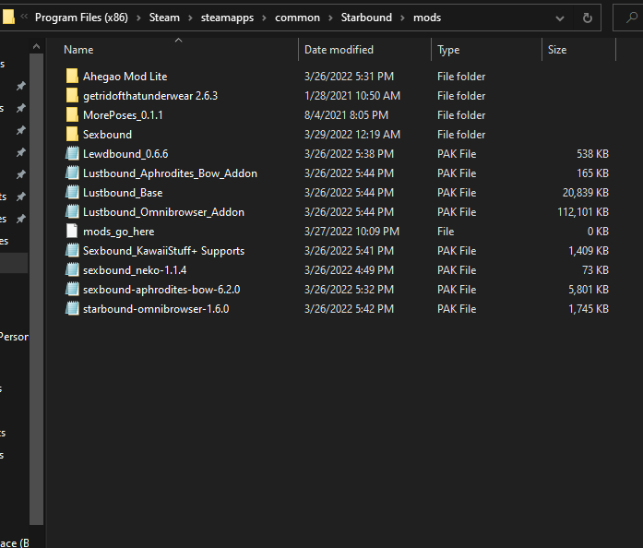The image size is (643, 548).
Task: Sort files by Date modified column
Action: pos(339,50)
